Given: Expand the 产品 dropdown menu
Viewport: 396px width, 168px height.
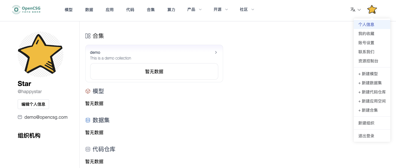Looking at the screenshot, I should click(194, 10).
